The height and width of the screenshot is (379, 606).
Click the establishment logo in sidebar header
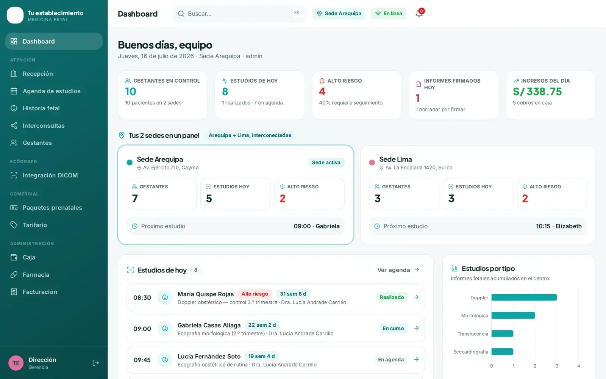coord(15,15)
